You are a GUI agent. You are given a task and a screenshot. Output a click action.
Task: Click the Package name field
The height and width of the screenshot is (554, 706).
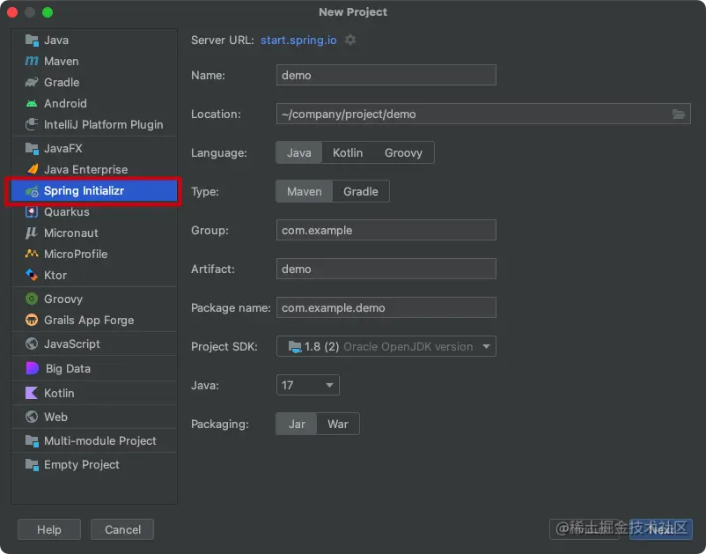click(386, 307)
